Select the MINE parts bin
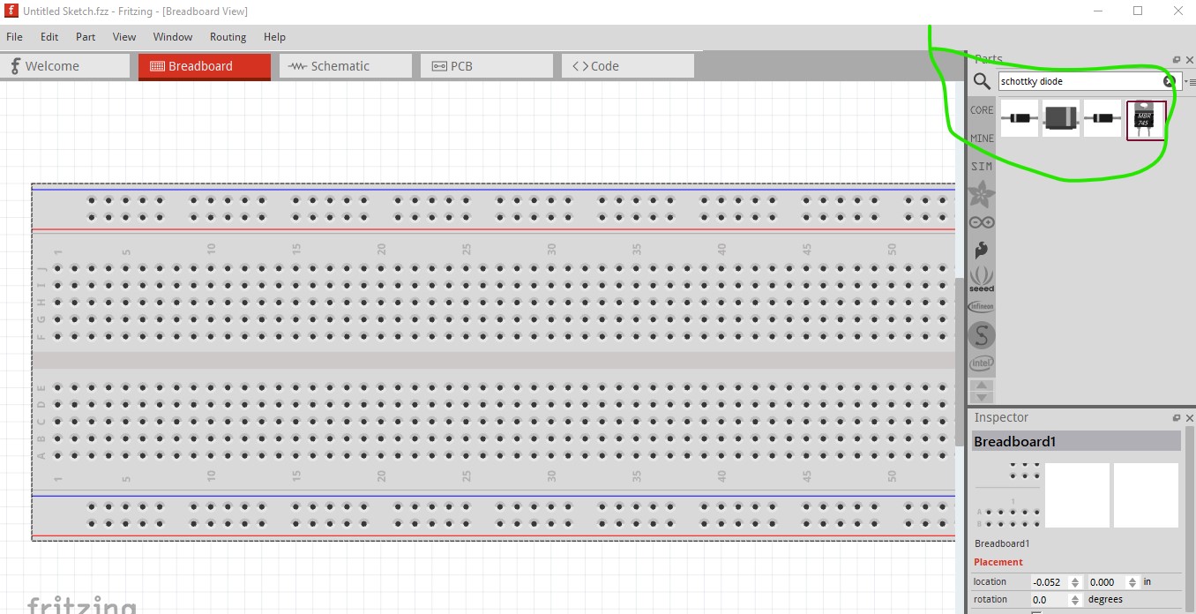The height and width of the screenshot is (614, 1196). click(x=982, y=139)
